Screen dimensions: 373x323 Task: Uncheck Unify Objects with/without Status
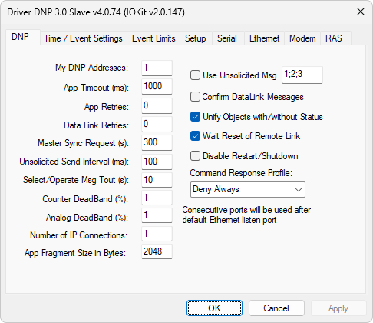pos(195,117)
